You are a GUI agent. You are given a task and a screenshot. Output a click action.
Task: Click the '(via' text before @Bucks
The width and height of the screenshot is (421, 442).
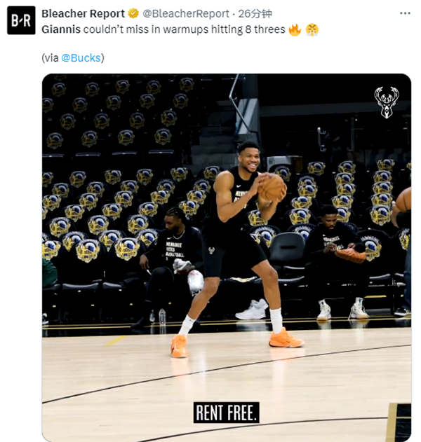(51, 58)
